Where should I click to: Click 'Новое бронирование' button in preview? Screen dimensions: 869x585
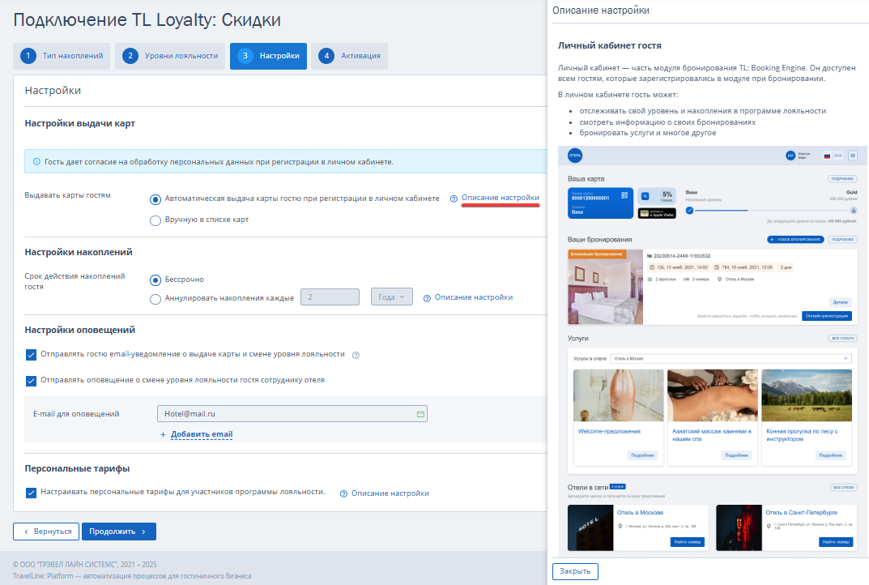click(x=795, y=240)
